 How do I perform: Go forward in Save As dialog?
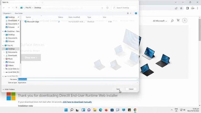9,8
